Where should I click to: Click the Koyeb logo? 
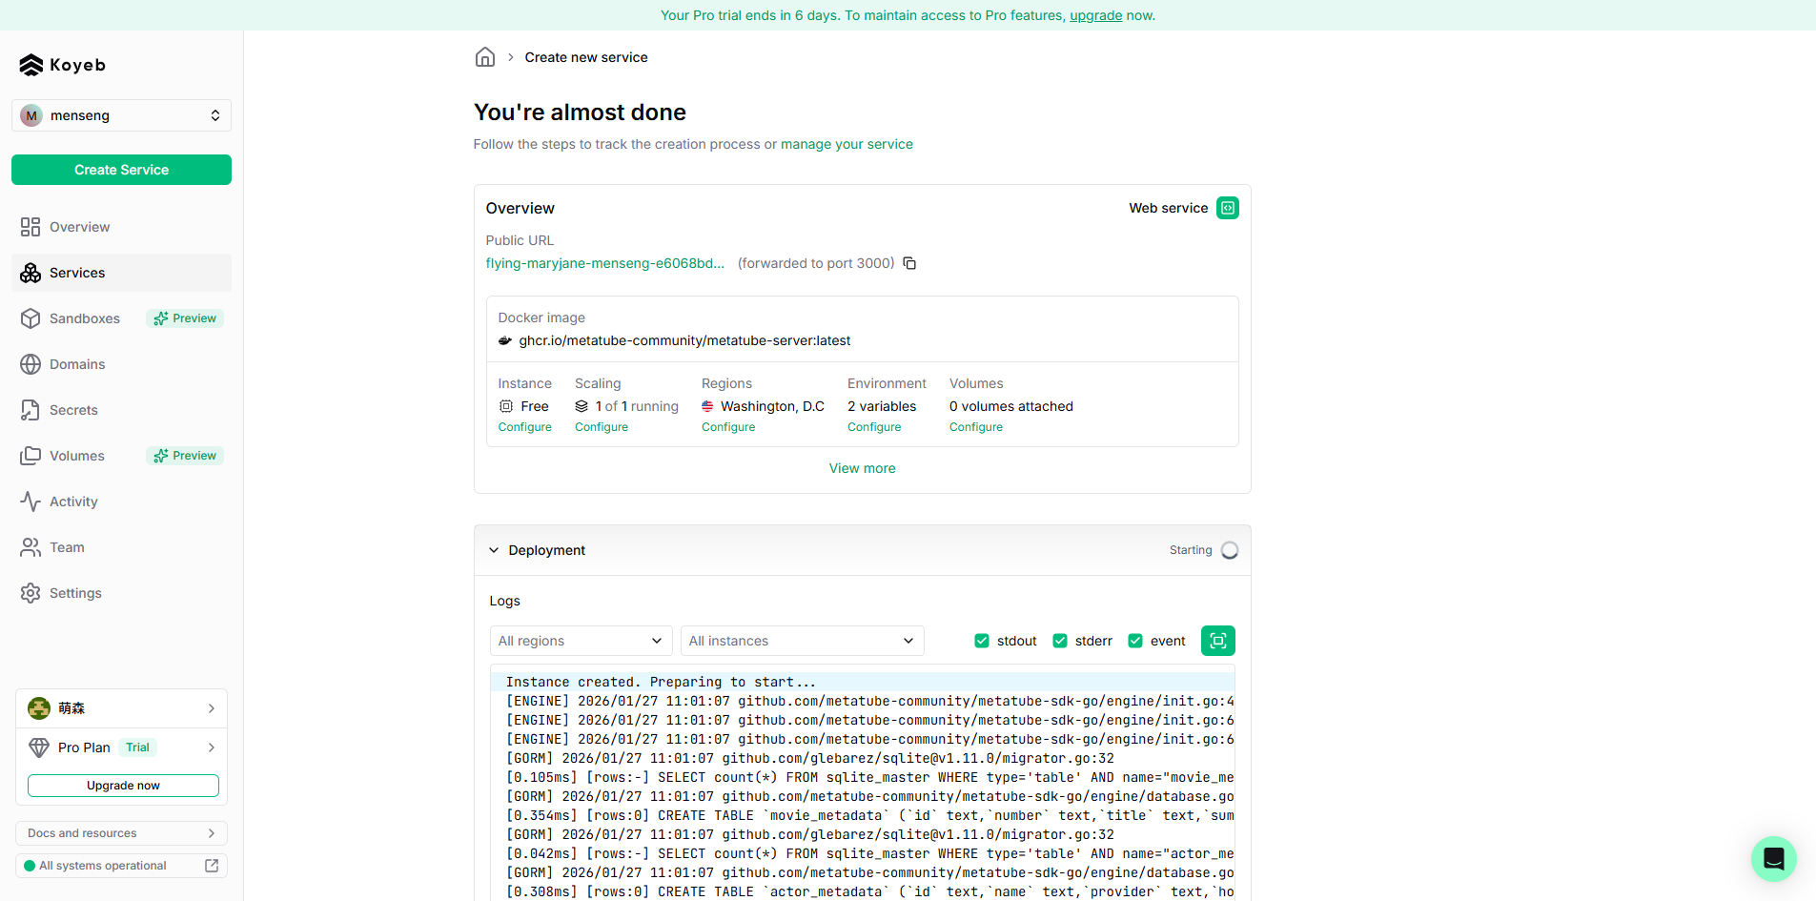click(x=61, y=65)
